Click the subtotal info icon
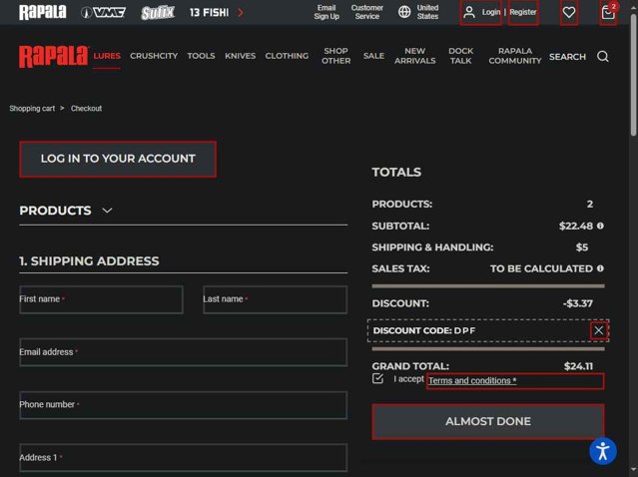 tap(601, 226)
